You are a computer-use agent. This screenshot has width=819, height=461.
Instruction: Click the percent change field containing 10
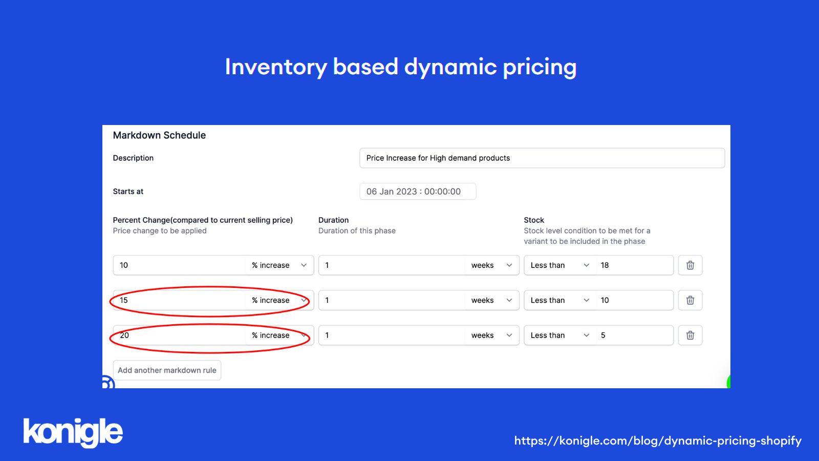pyautogui.click(x=180, y=265)
